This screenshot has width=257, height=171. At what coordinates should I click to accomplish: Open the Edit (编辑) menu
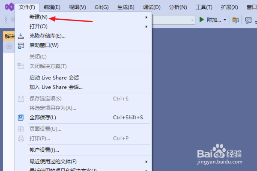pos(52,7)
